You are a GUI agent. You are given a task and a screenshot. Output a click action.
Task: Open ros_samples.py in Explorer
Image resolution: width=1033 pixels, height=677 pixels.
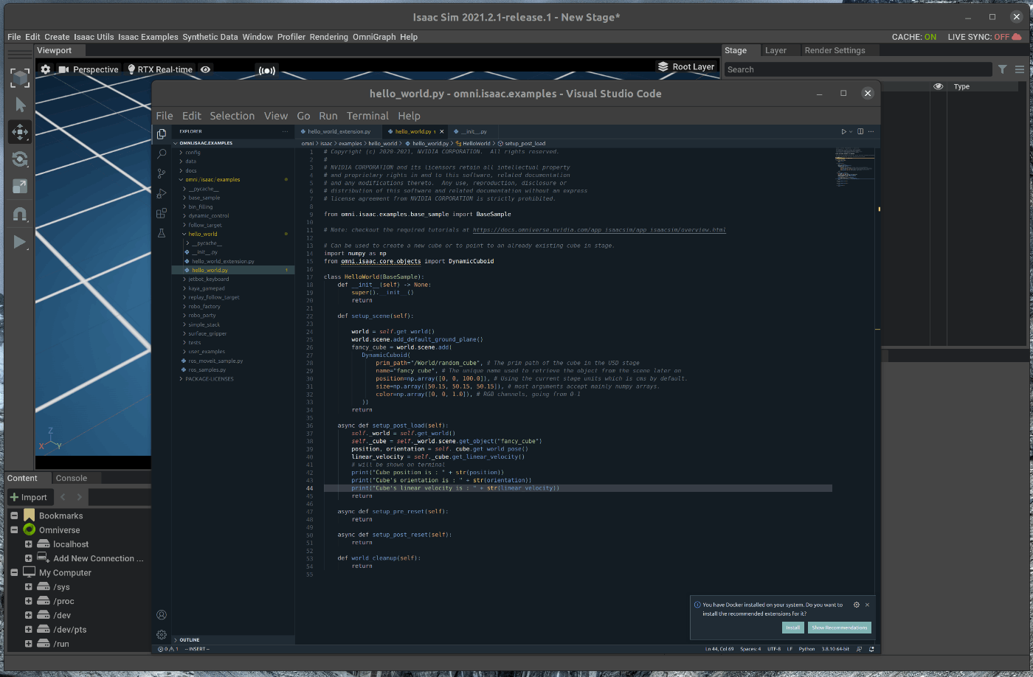click(x=207, y=369)
